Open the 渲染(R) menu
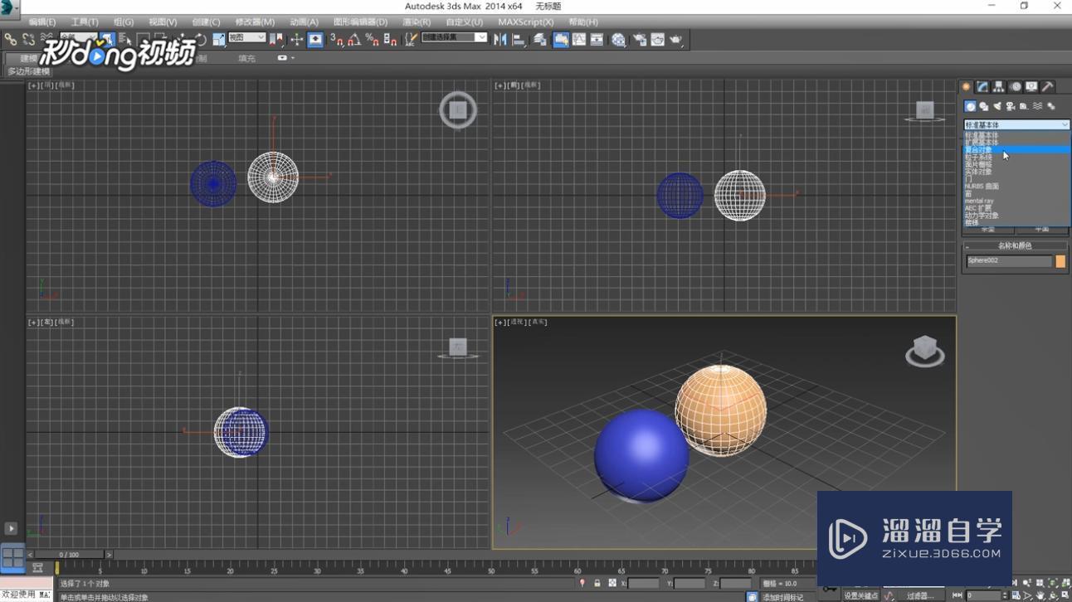The width and height of the screenshot is (1072, 602). coord(417,22)
